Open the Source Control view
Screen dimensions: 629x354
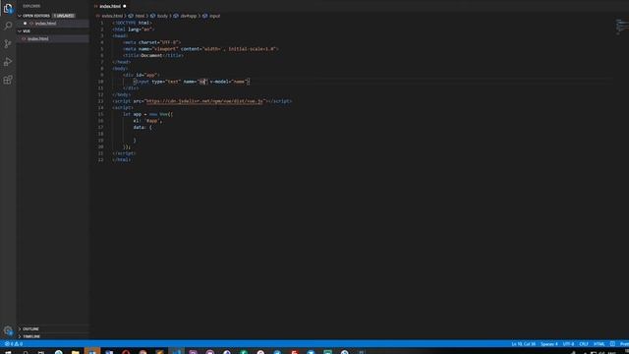point(8,43)
